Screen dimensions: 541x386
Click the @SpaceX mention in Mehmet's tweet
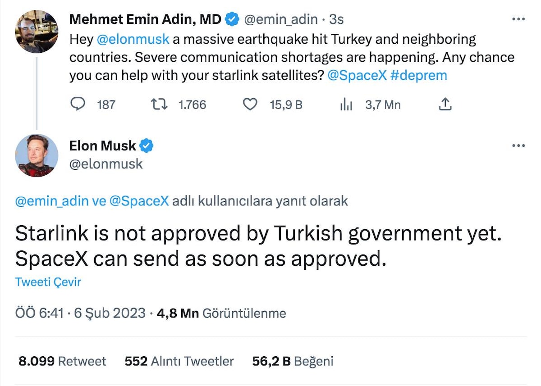pos(358,75)
